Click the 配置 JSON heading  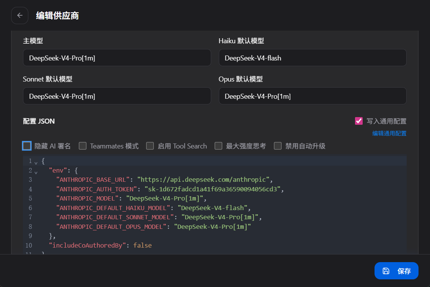(39, 121)
